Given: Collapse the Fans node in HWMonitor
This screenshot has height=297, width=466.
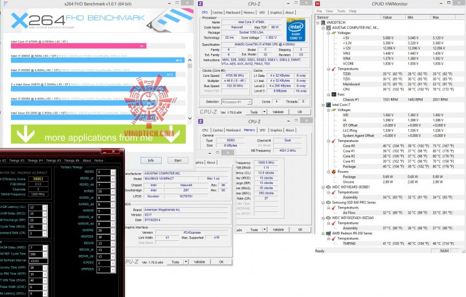Looking at the screenshot, I should tap(328, 94).
